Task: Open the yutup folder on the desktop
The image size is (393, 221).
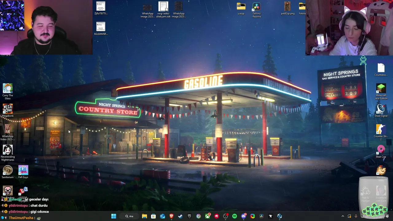Action: click(241, 8)
